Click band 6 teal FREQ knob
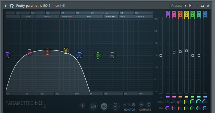215x113 pixels. click(199, 102)
